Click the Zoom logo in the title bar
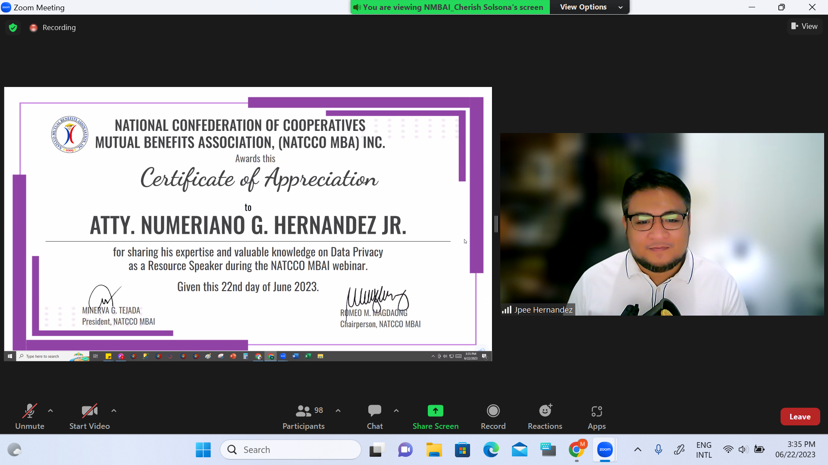Viewport: 828px width, 465px height. pyautogui.click(x=6, y=7)
